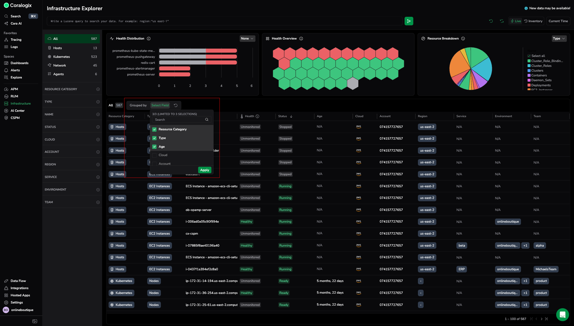Open Cora AI from the sidebar
The height and width of the screenshot is (326, 574).
16,23
